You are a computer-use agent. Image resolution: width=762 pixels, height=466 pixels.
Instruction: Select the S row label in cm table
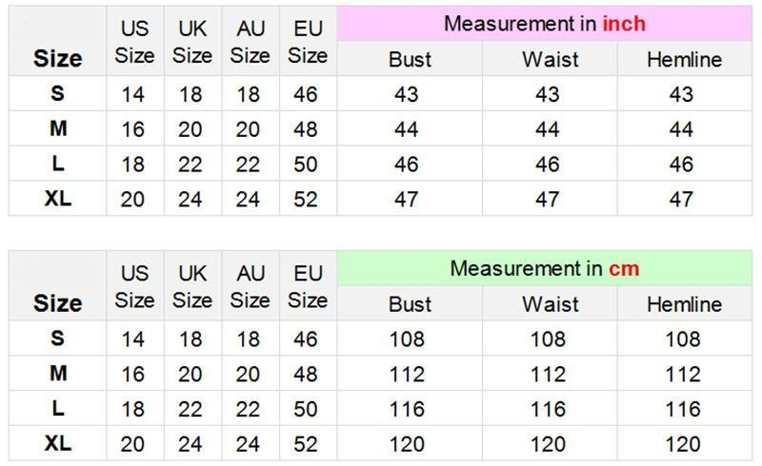click(x=58, y=339)
